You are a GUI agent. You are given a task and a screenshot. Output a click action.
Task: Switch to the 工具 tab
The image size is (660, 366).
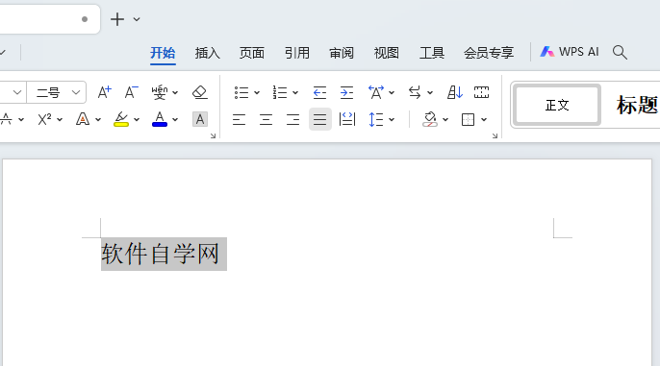coord(432,53)
